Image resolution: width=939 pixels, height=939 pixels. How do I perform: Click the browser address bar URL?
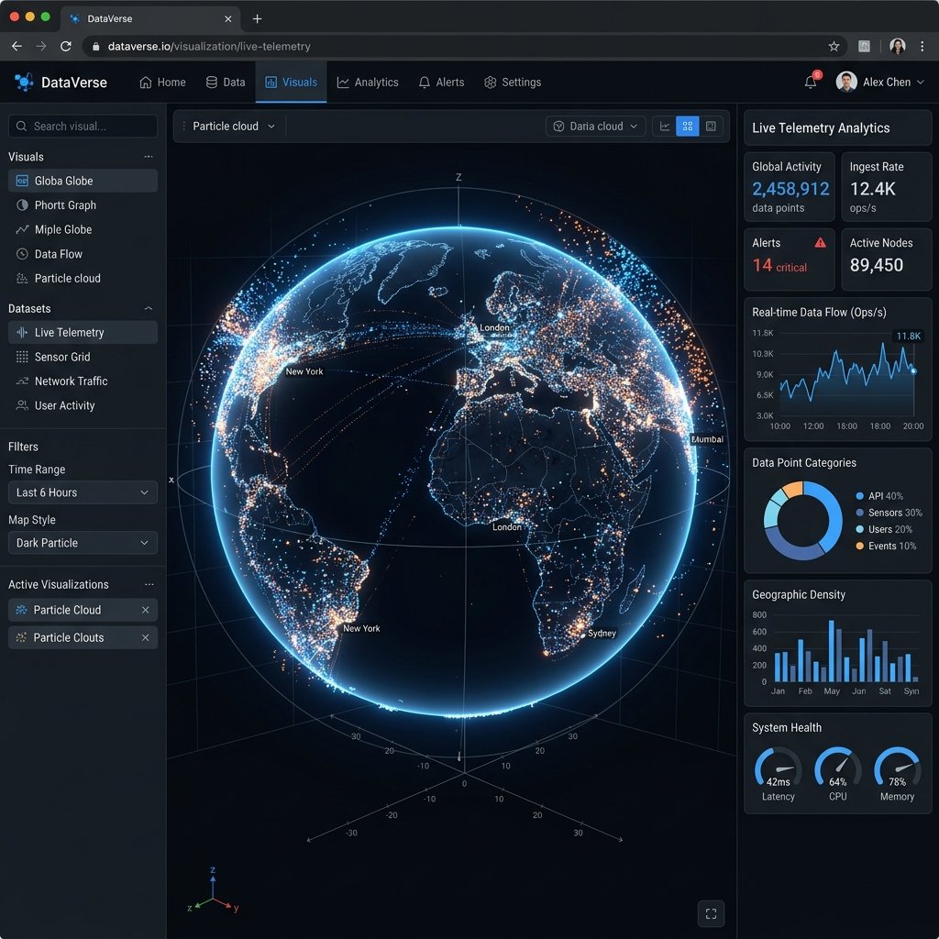tap(209, 46)
